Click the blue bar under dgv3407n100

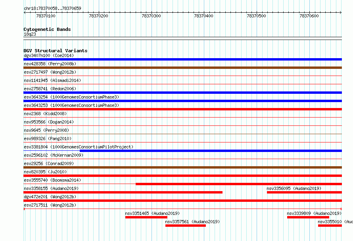click(182, 59)
